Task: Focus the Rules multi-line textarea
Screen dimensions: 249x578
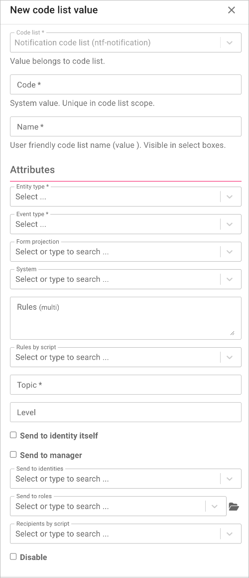Action: tap(125, 318)
